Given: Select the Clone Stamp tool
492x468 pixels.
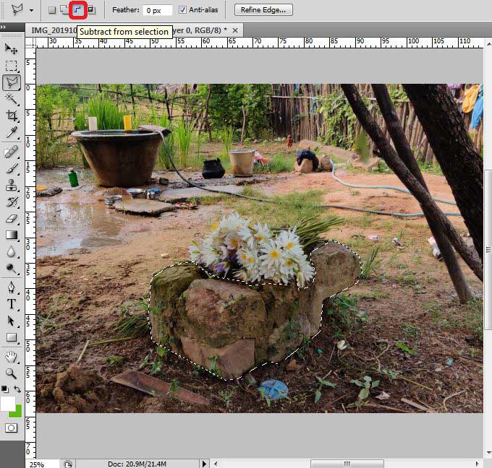Looking at the screenshot, I should click(x=12, y=186).
